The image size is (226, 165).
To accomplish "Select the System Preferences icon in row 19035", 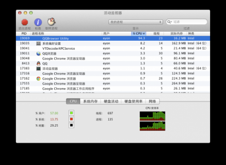I will (x=38, y=43).
